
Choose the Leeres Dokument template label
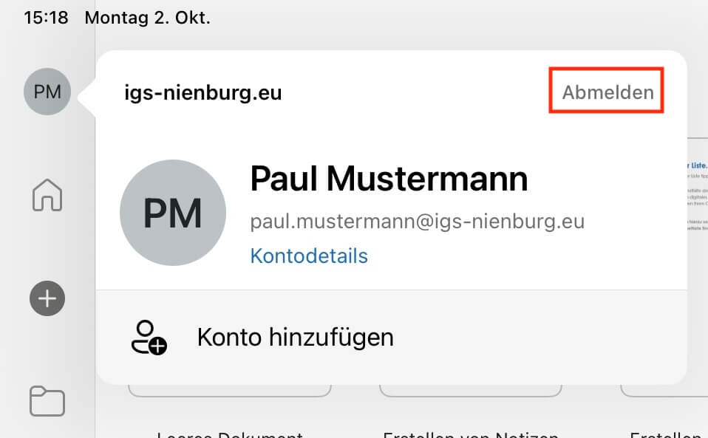click(230, 434)
